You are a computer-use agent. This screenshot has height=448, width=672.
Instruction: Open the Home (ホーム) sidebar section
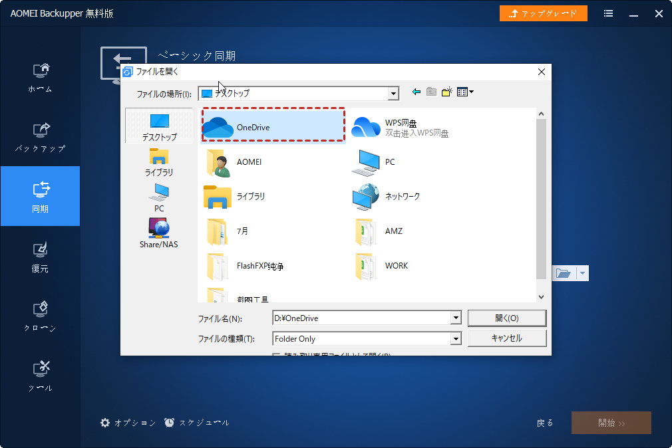pyautogui.click(x=41, y=78)
